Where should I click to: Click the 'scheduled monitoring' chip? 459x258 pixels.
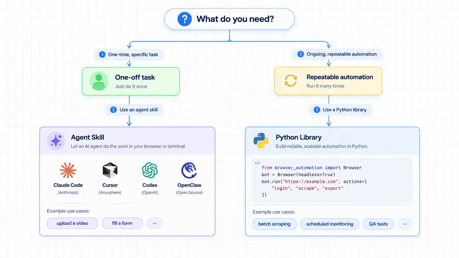point(330,224)
